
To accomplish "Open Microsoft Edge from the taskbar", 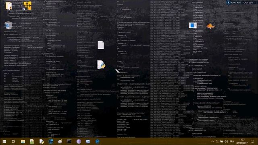I will [98, 141].
